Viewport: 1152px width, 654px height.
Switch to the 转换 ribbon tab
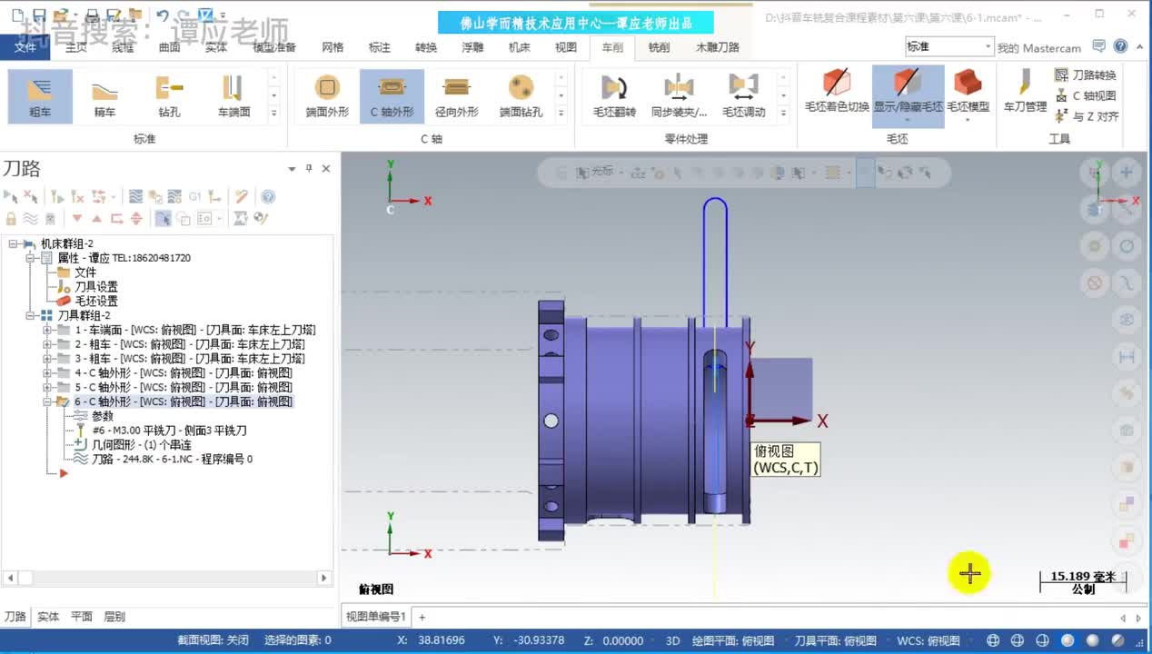click(426, 47)
